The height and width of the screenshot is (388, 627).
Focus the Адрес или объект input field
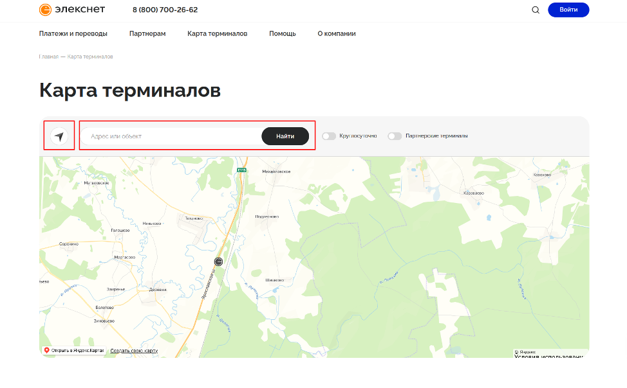pyautogui.click(x=171, y=136)
